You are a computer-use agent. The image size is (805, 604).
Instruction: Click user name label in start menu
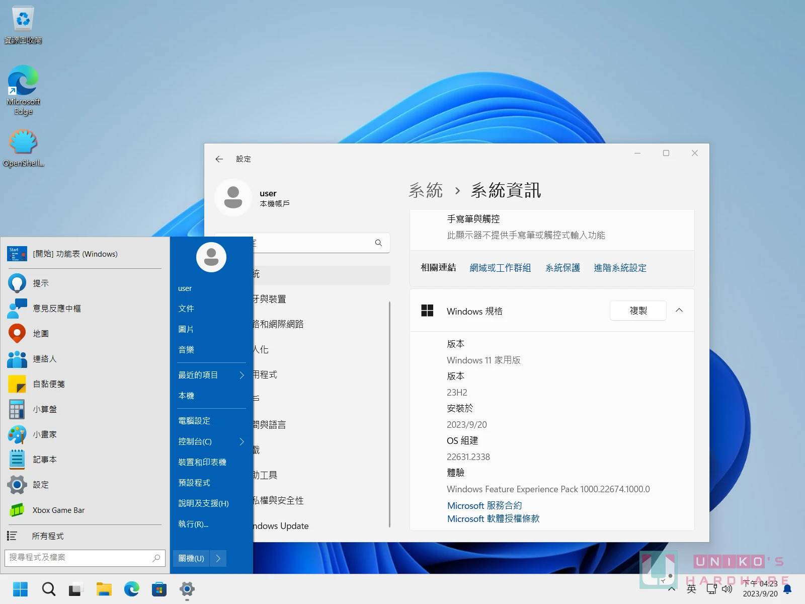(x=185, y=288)
